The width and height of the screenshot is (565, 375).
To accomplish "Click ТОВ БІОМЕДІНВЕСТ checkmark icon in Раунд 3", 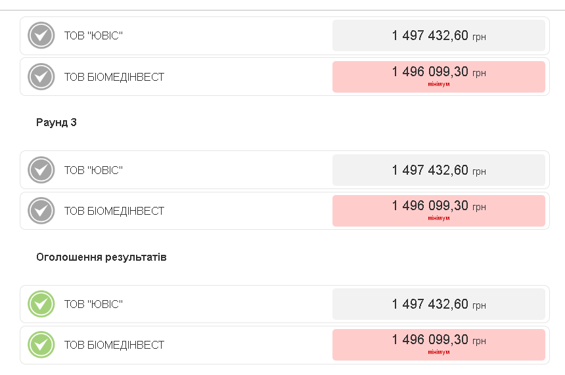I will coord(41,211).
